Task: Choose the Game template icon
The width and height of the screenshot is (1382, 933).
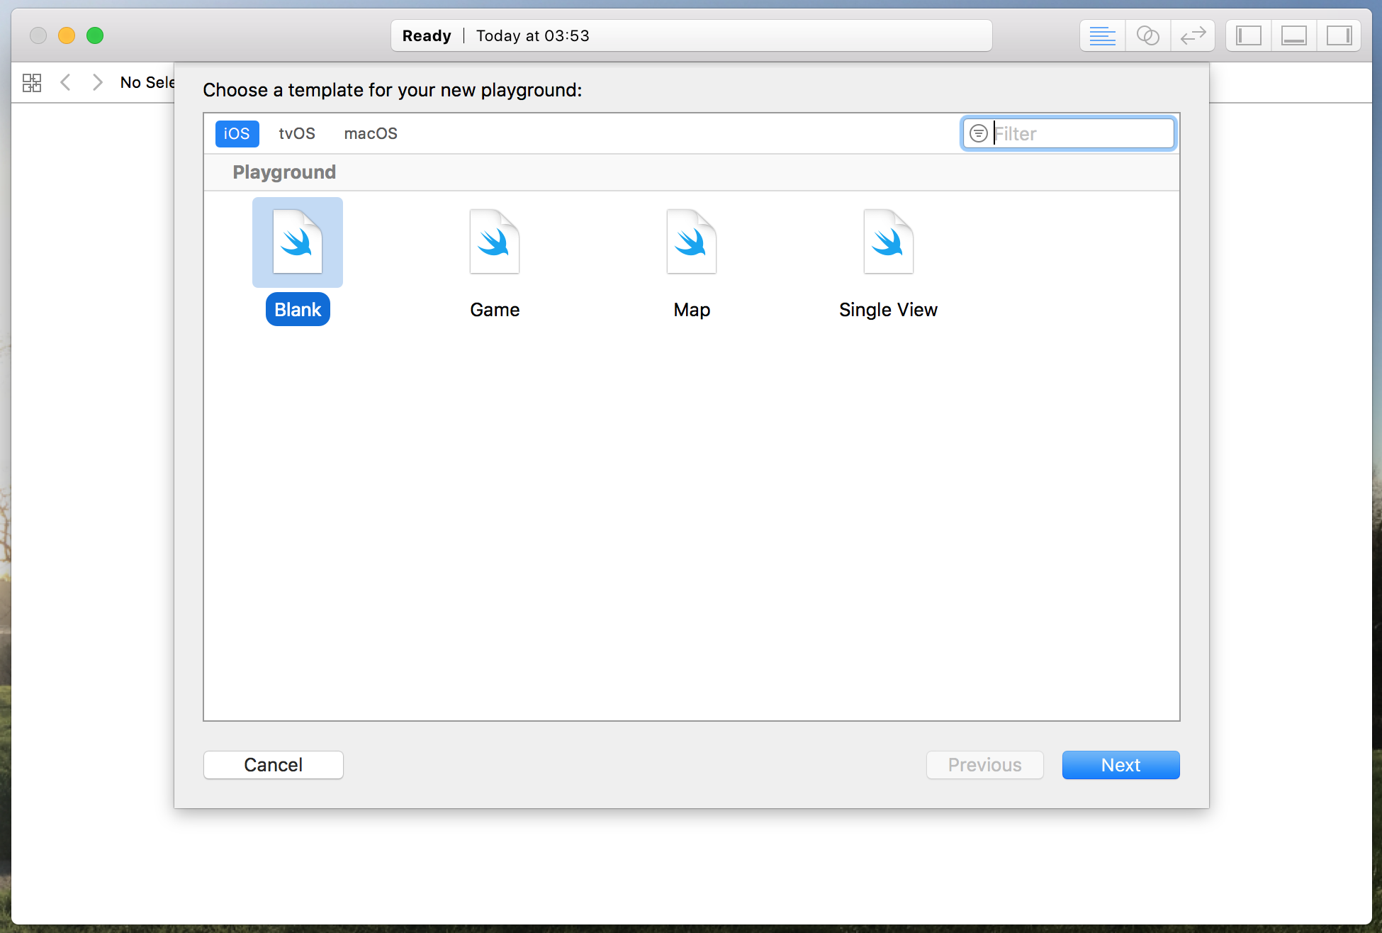Action: tap(495, 242)
